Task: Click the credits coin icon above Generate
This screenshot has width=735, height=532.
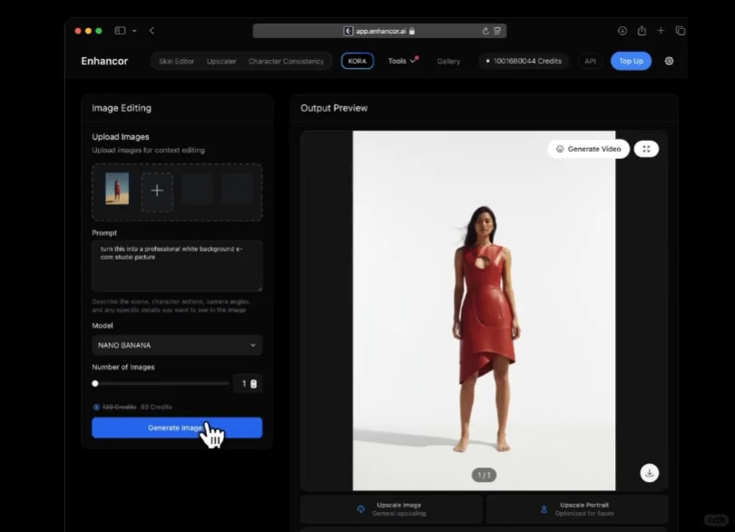Action: [96, 408]
